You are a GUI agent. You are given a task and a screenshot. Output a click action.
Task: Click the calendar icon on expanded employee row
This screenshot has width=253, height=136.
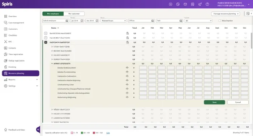(x=128, y=42)
